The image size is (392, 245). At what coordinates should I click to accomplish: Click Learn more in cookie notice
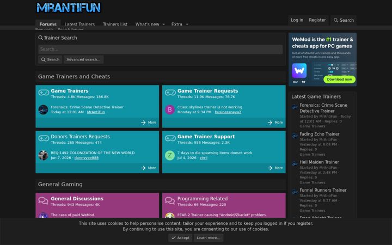[209, 238]
